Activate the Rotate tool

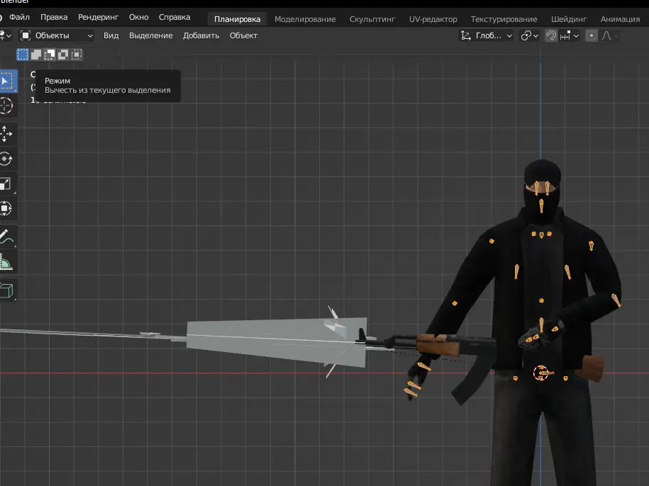tap(6, 159)
